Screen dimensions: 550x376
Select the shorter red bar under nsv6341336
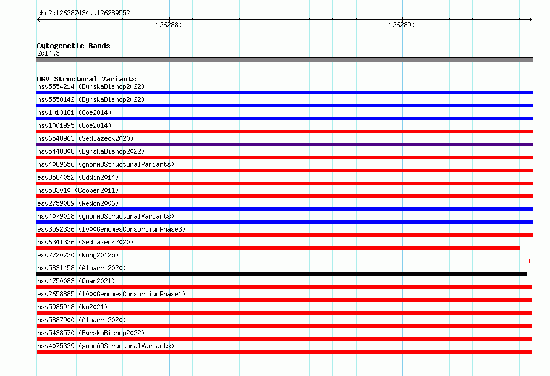[x=278, y=248]
